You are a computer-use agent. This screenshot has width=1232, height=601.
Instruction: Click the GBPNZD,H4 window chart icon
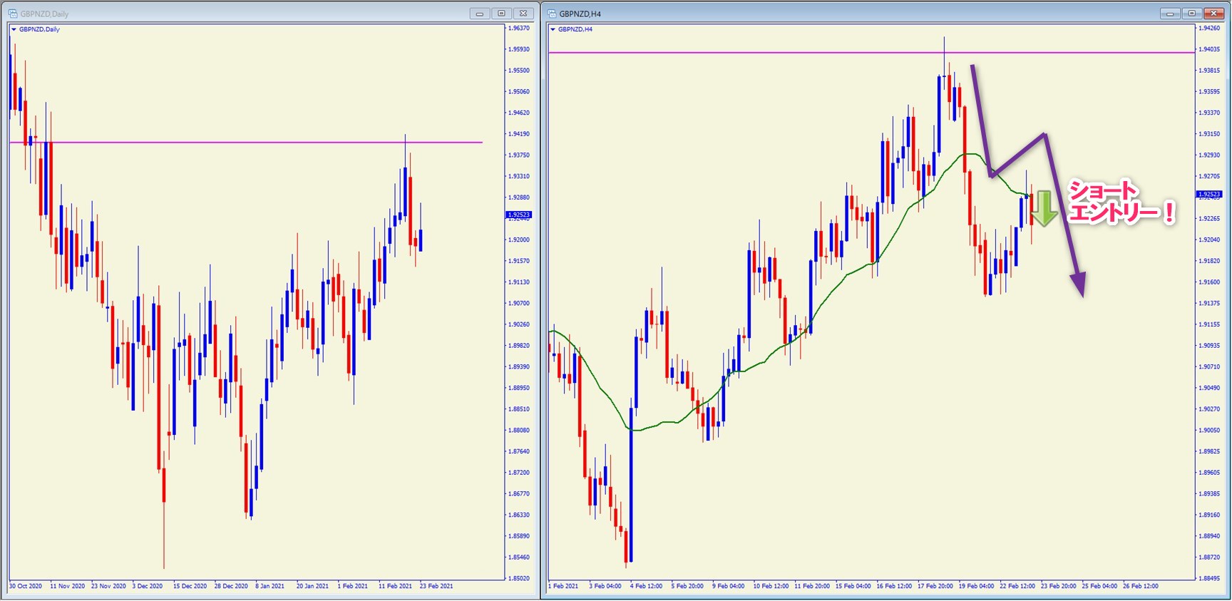coord(552,14)
